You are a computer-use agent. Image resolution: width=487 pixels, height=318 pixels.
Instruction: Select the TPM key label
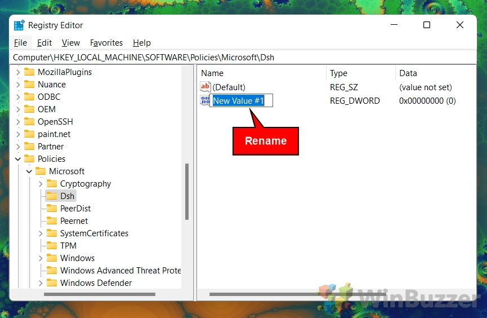(x=68, y=245)
